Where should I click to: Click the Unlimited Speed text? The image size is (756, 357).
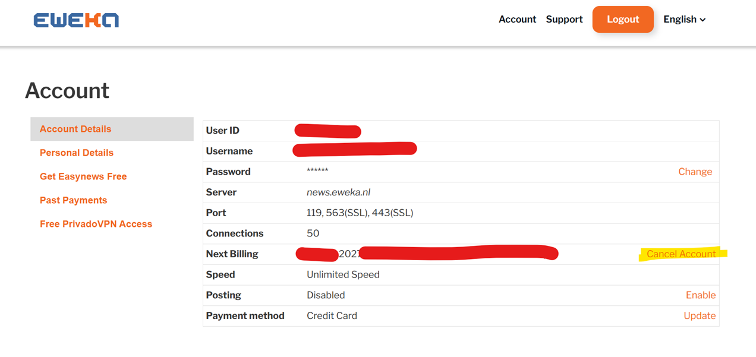[343, 274]
